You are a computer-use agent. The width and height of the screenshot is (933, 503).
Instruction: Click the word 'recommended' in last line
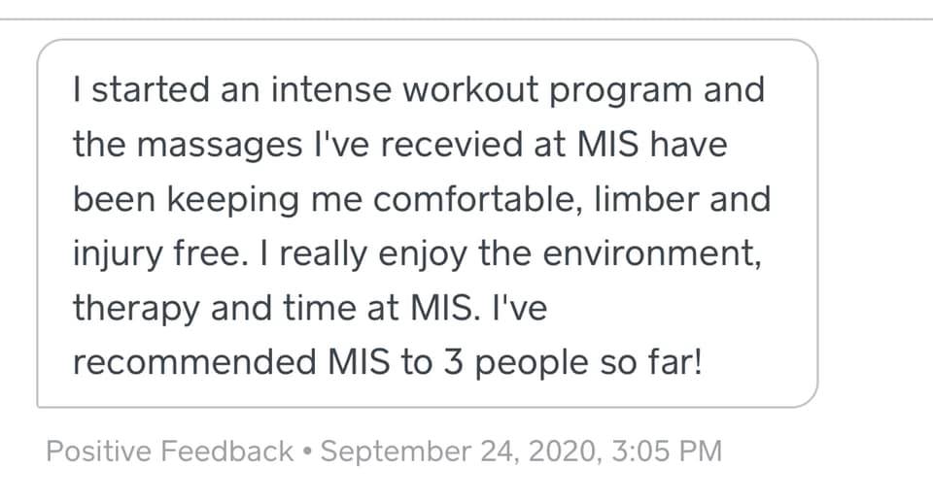[x=194, y=362]
